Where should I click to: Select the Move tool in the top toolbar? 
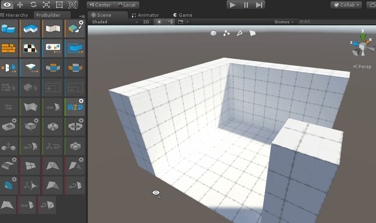pyautogui.click(x=20, y=4)
